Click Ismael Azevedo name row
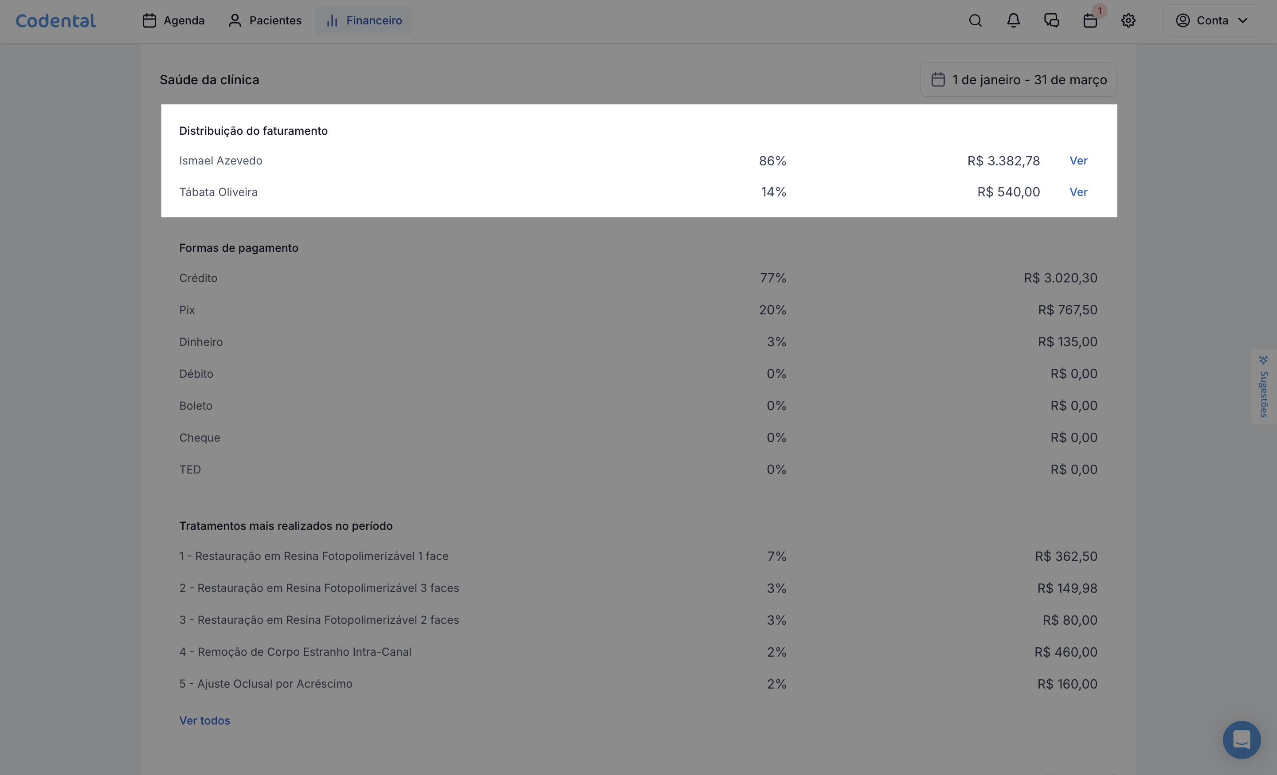Screen dimensions: 1277x775 pos(221,160)
